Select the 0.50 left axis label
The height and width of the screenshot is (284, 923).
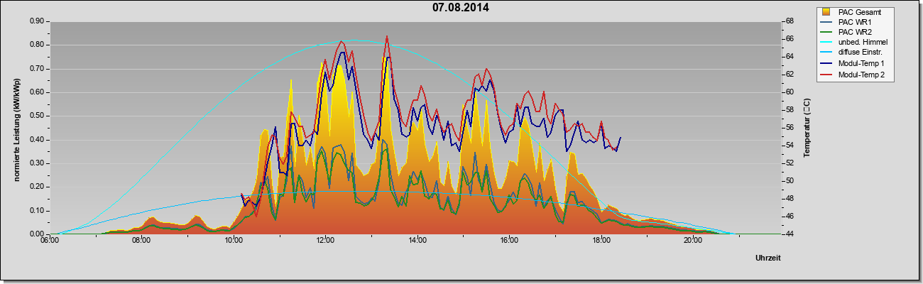[37, 116]
